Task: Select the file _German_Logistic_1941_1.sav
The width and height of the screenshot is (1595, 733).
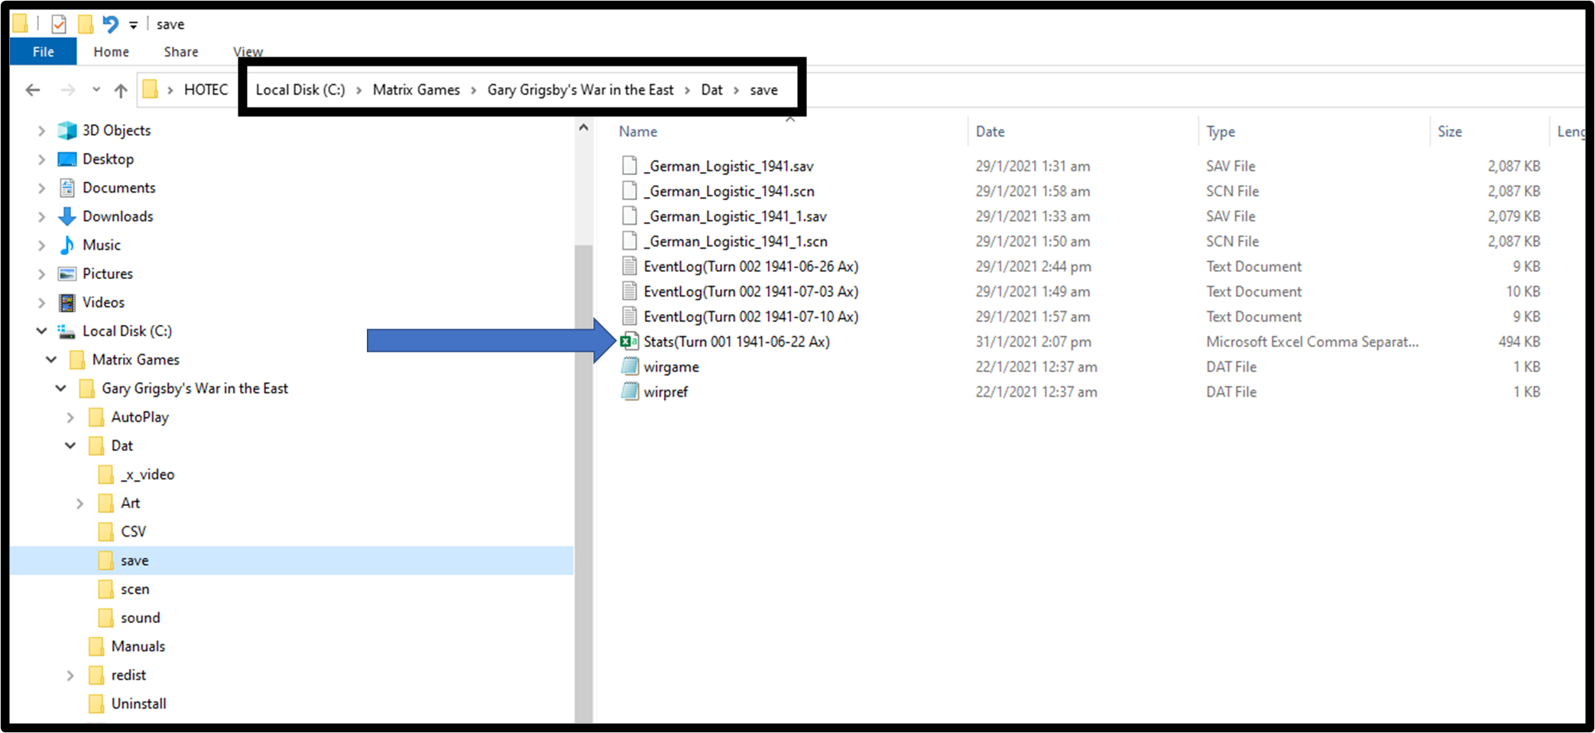Action: pyautogui.click(x=735, y=216)
